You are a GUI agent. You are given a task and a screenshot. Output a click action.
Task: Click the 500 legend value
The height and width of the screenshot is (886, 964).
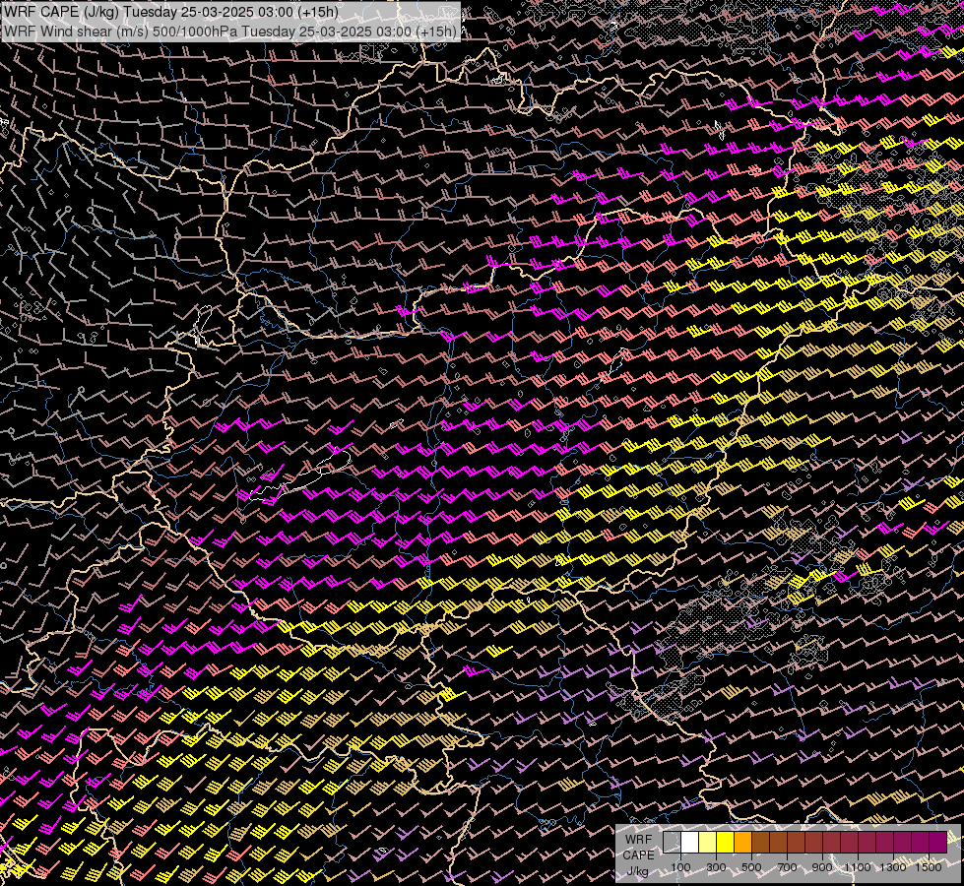click(x=751, y=867)
